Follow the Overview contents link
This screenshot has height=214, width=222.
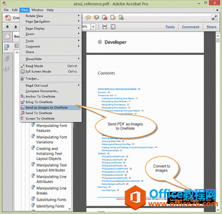(x=103, y=92)
